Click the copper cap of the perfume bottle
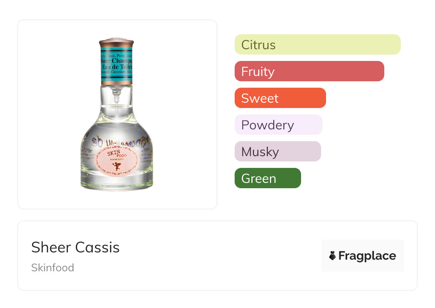 (x=116, y=41)
